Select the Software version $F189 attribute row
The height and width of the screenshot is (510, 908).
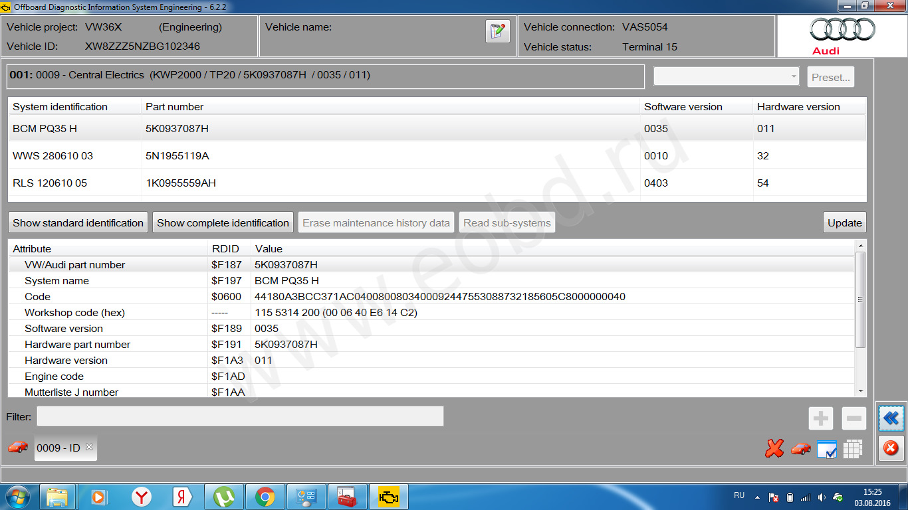click(431, 328)
